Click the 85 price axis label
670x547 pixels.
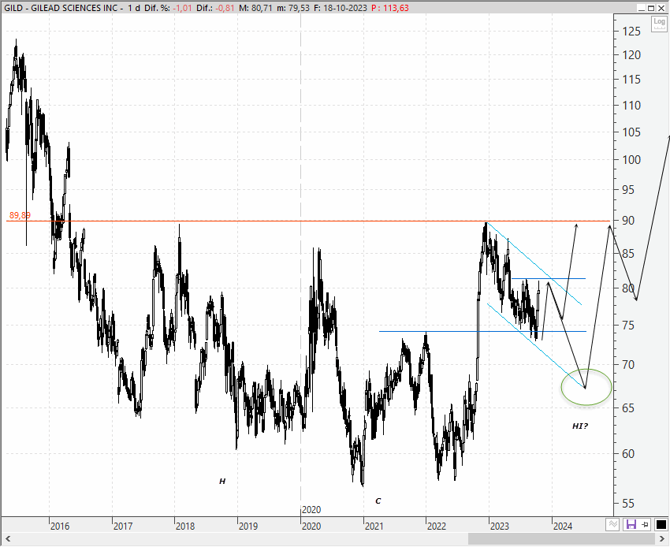pos(628,254)
